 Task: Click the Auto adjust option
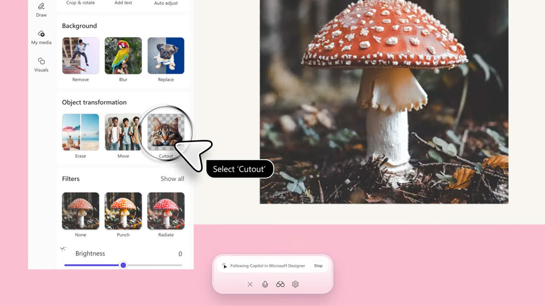pos(166,3)
